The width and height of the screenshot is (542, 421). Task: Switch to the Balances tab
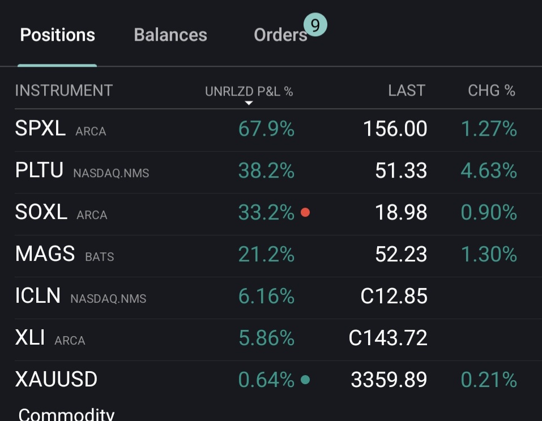click(x=170, y=35)
